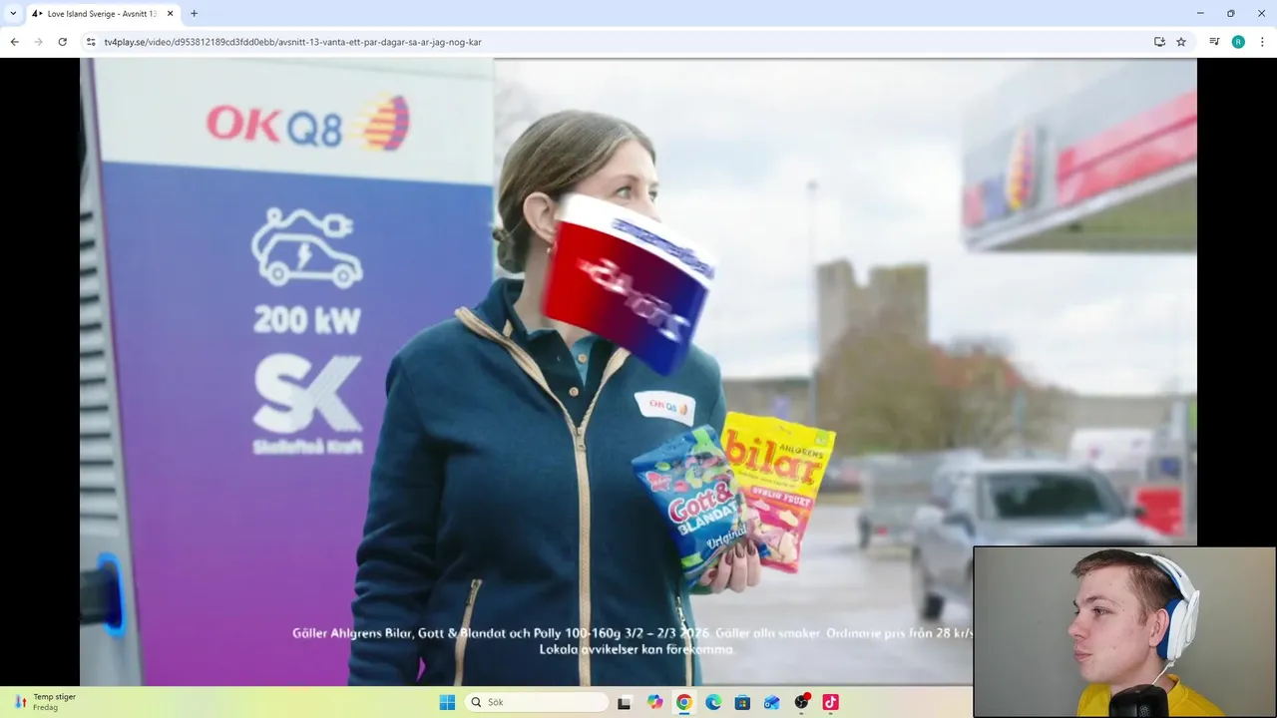Open the OBS-style app with red badge
Image resolution: width=1277 pixels, height=718 pixels.
pyautogui.click(x=801, y=702)
